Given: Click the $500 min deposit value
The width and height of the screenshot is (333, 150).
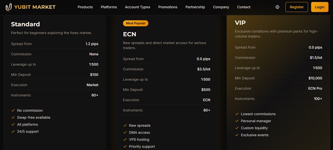Looking at the screenshot, I should point(206,90).
